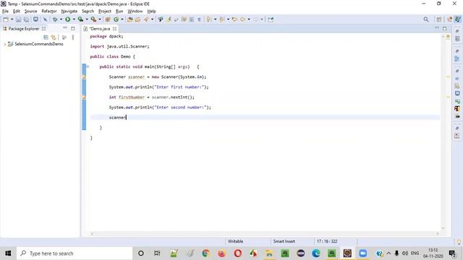Image resolution: width=463 pixels, height=260 pixels.
Task: Expand the SeleniumCommandsDemo project tree
Action: 5,44
